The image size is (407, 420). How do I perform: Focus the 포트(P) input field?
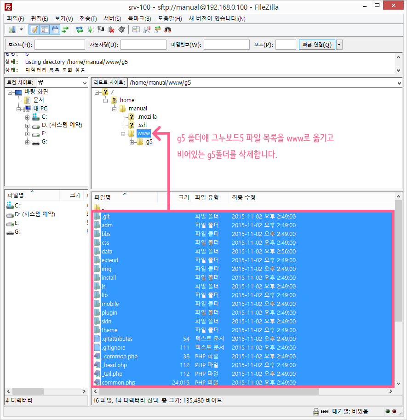click(286, 45)
